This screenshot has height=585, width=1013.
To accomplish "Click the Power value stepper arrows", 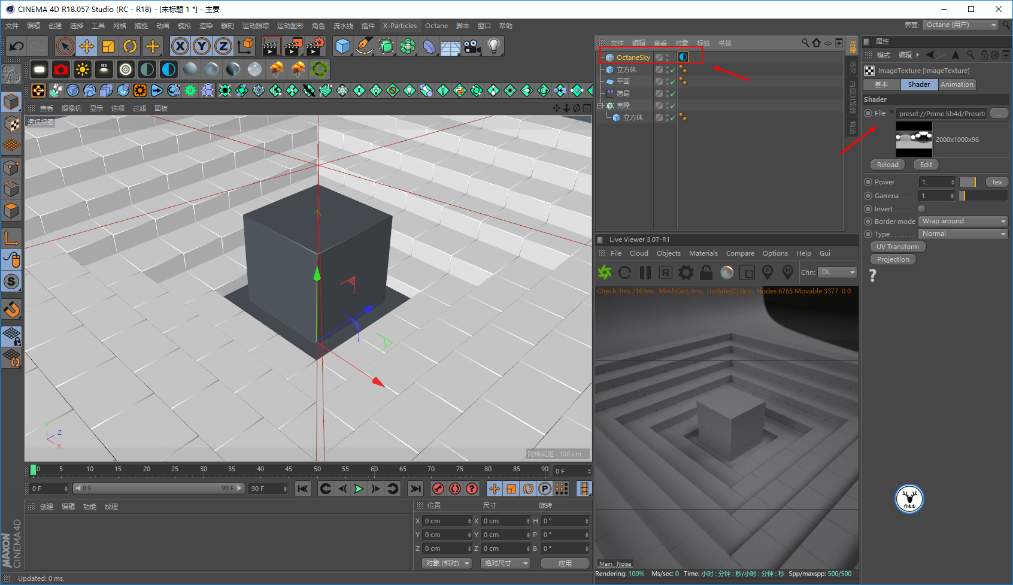I will 953,182.
